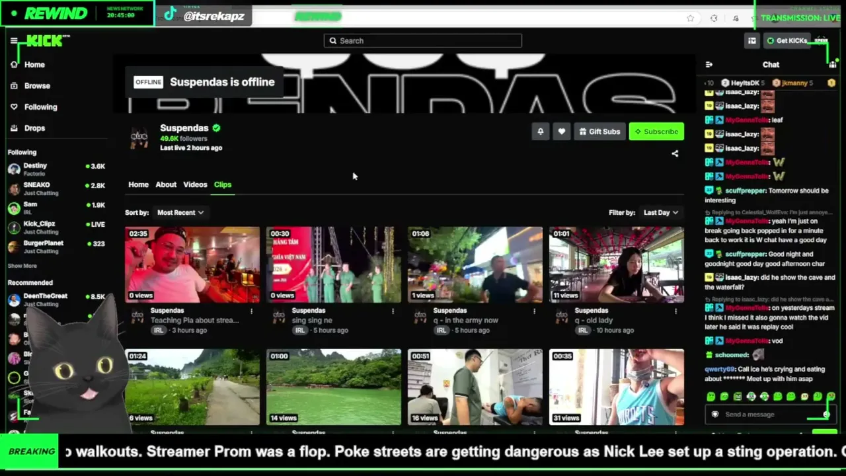The width and height of the screenshot is (846, 476).
Task: Open DeenTheGreat recommended channel
Action: coord(56,299)
